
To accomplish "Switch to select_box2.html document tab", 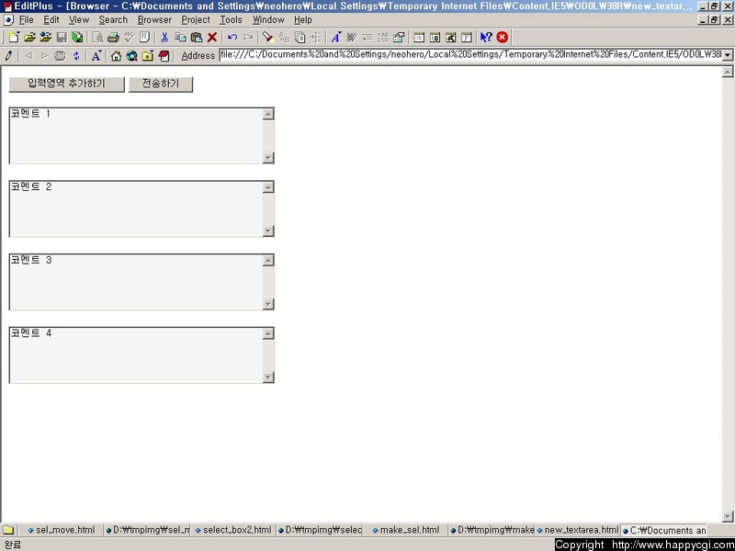I will (233, 531).
